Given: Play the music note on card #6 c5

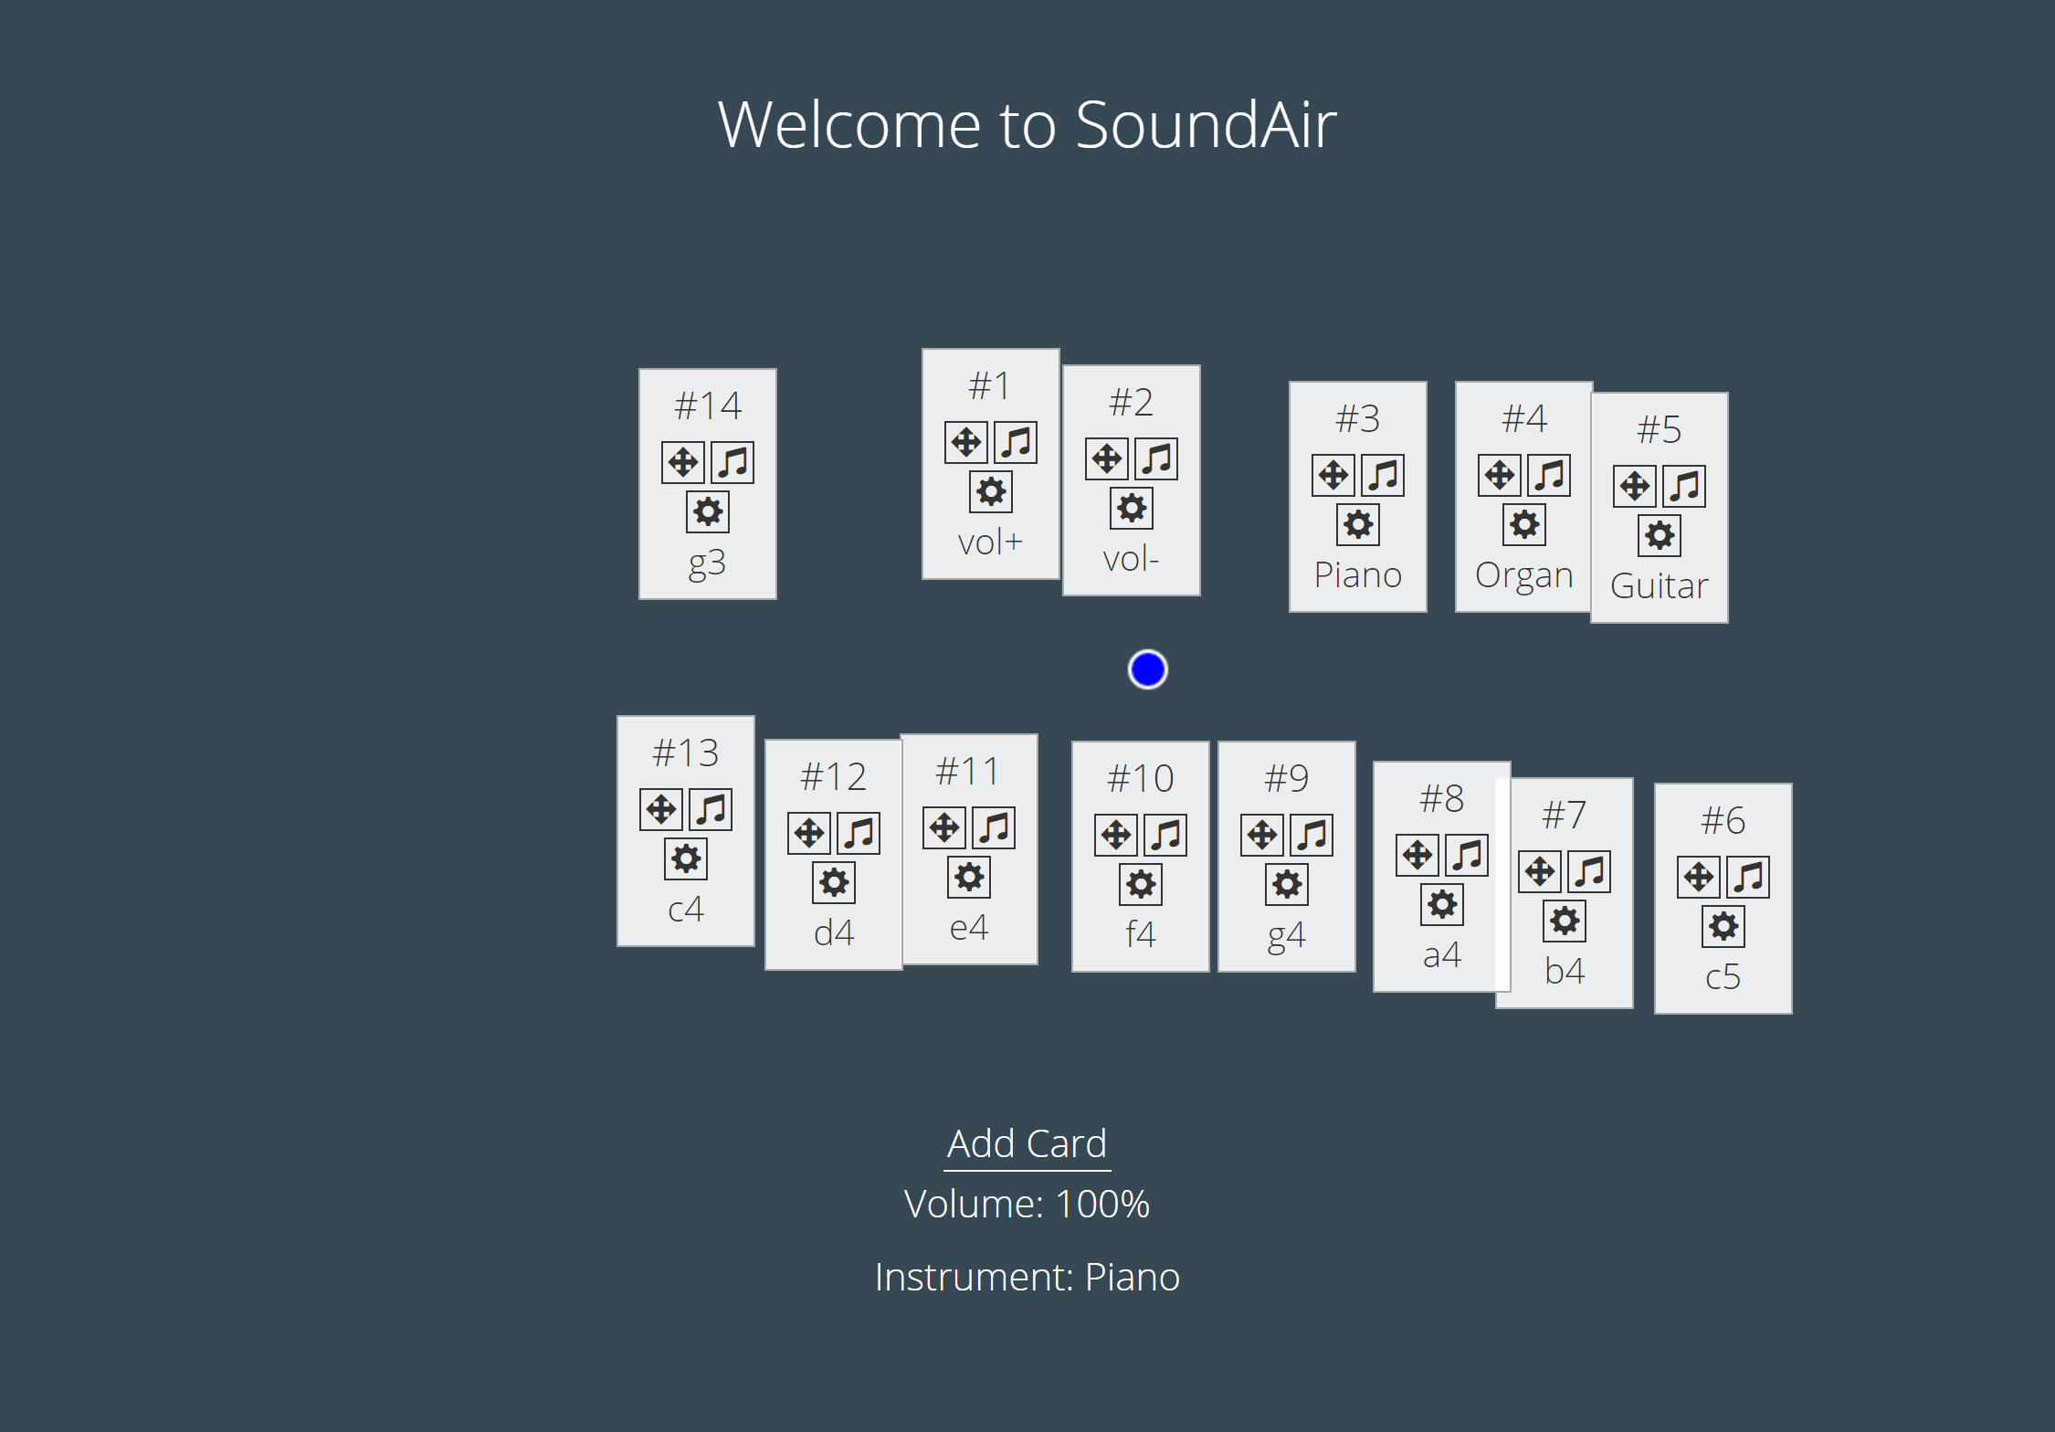Looking at the screenshot, I should click(x=1748, y=877).
